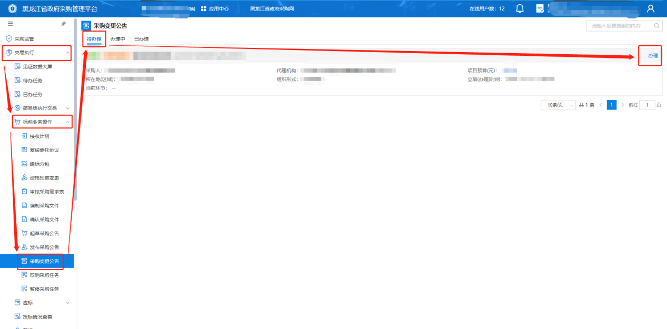Viewport: 667px width, 329px height.
Task: Switch to the 已办理 tab
Action: click(x=141, y=39)
